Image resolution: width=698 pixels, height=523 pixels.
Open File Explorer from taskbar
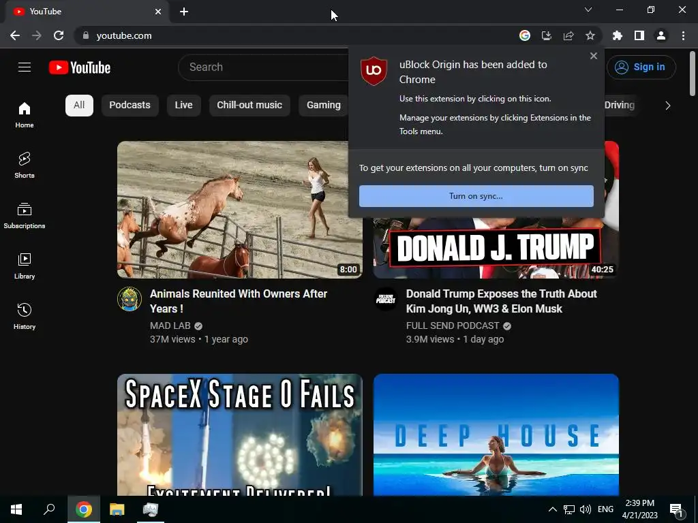[x=117, y=509]
